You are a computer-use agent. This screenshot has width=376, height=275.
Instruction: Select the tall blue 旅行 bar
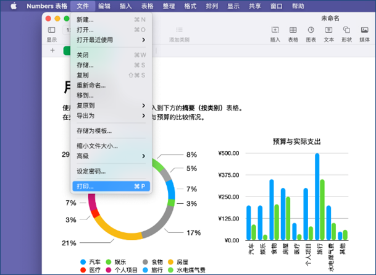[x=317, y=197]
